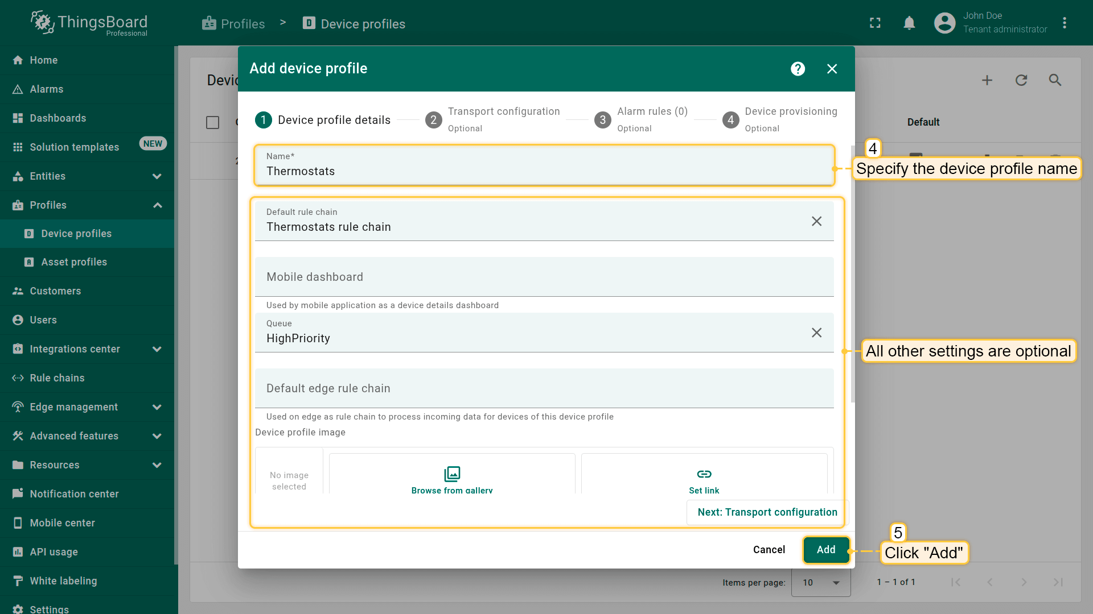Click Browse from gallery image icon

coord(452,474)
